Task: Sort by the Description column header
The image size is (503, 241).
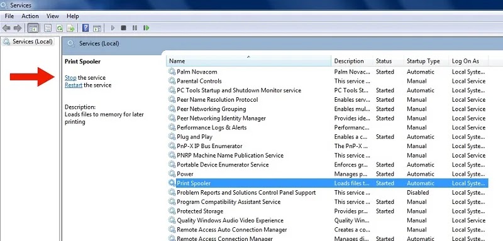Action: pos(352,61)
